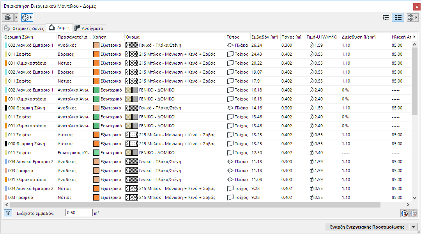
Task: Open the gear settings menu
Action: 412,18
